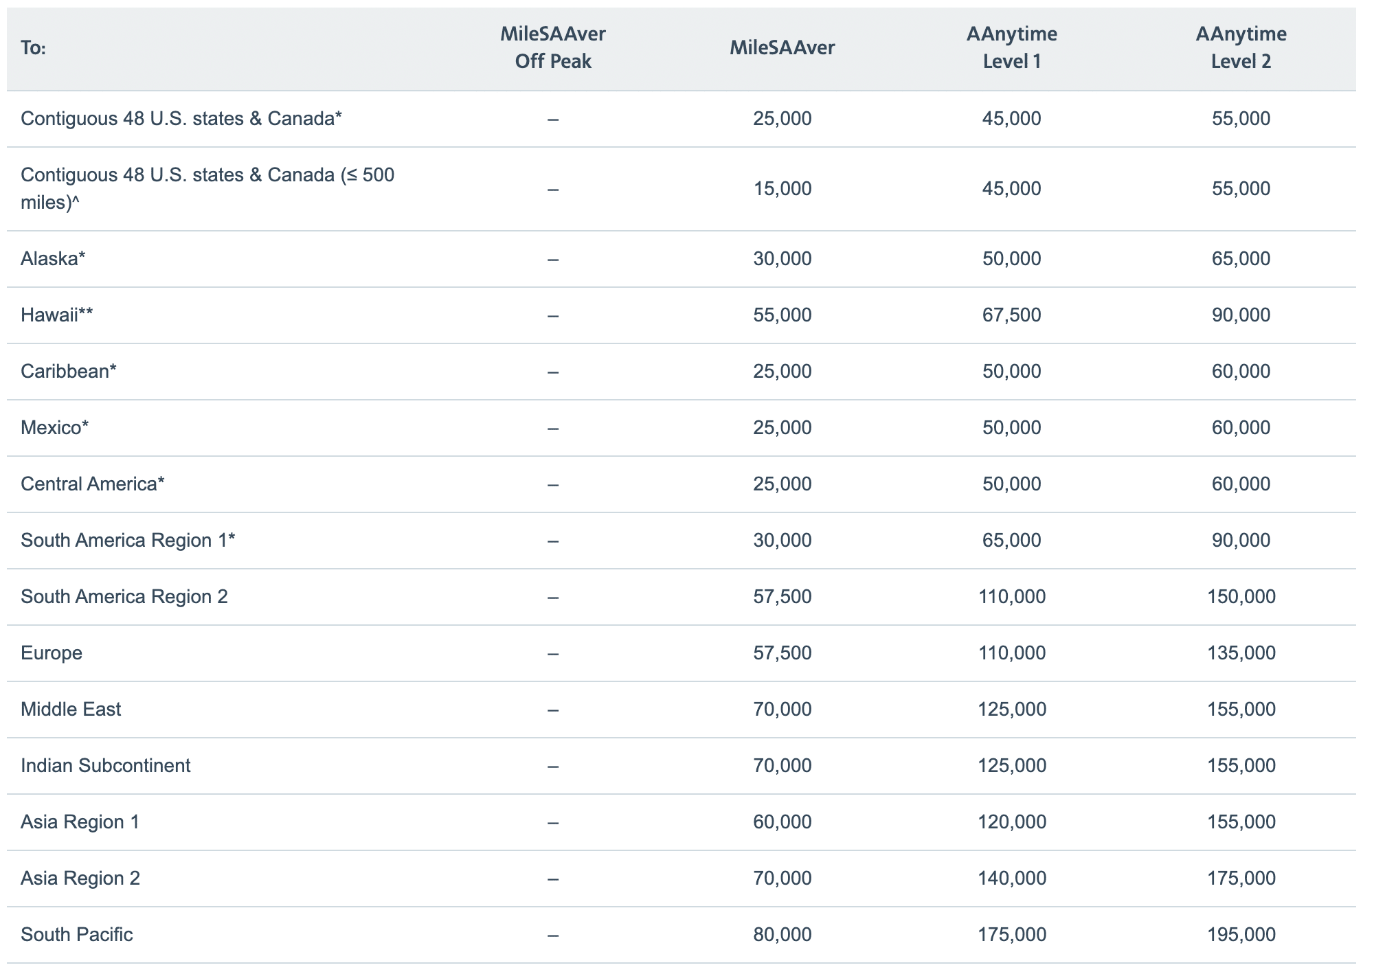Select the Caribbean row label
1374x974 pixels.
pos(69,372)
